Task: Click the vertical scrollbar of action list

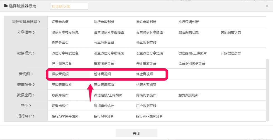Action: coord(268,89)
